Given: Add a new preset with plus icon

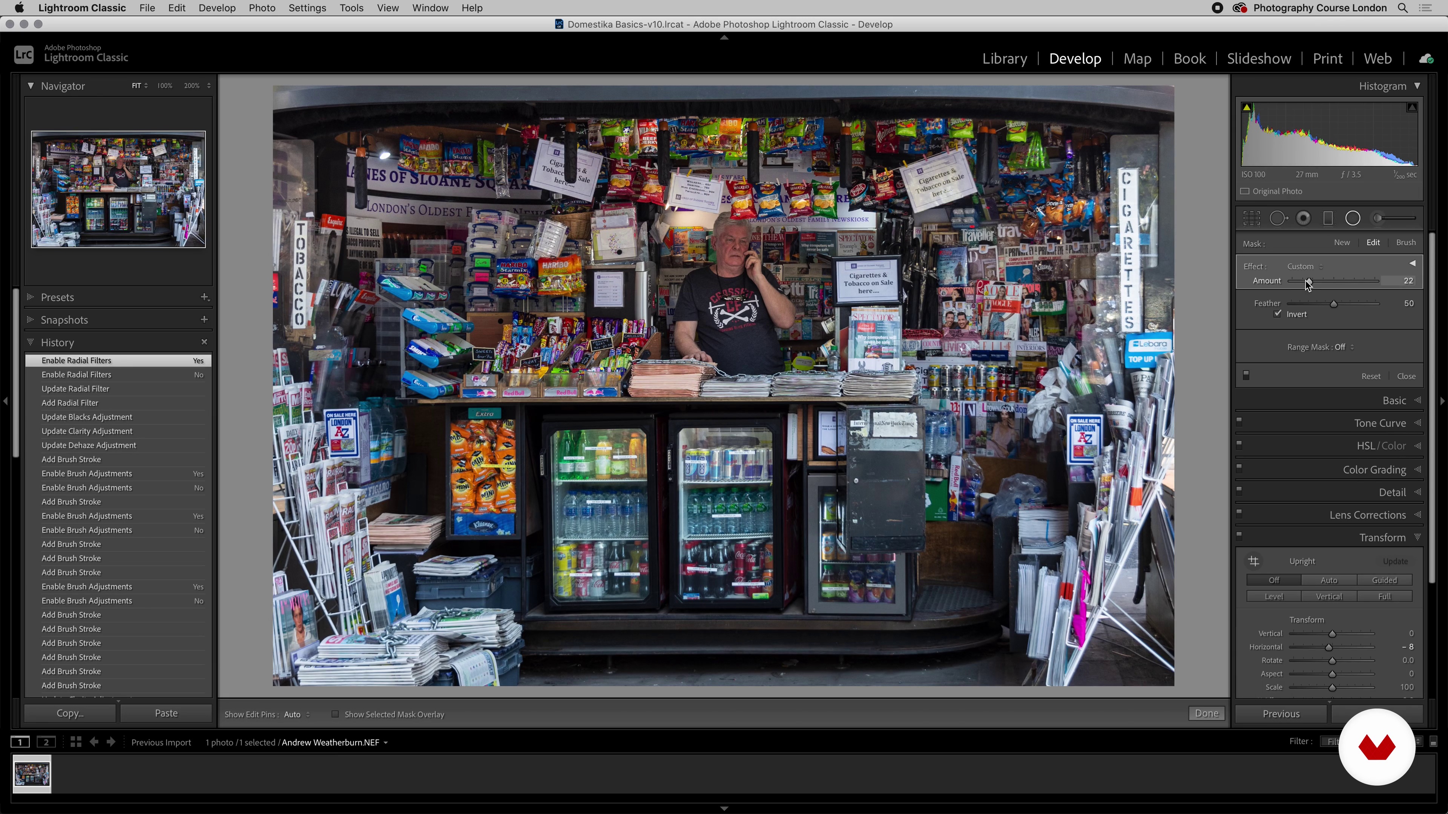Looking at the screenshot, I should (x=205, y=297).
